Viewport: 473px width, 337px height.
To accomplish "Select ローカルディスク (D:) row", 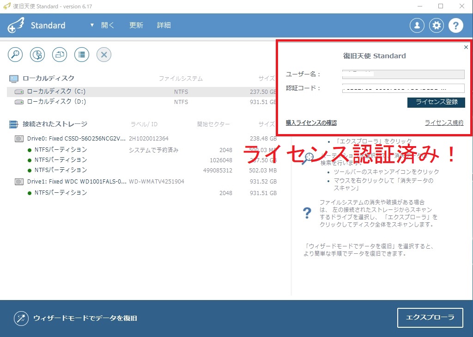I will pos(142,102).
